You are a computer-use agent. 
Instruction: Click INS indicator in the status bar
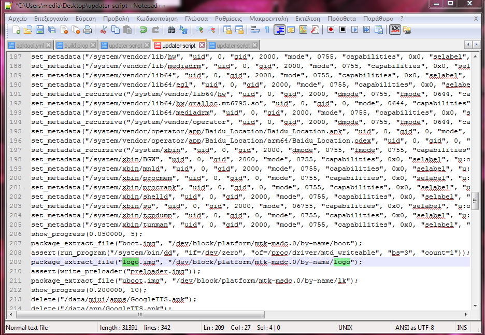(x=462, y=328)
